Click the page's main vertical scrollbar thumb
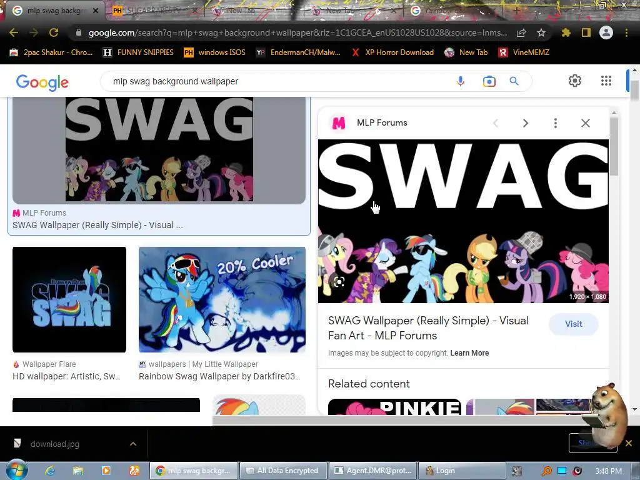Image resolution: width=640 pixels, height=480 pixels. pos(634,90)
